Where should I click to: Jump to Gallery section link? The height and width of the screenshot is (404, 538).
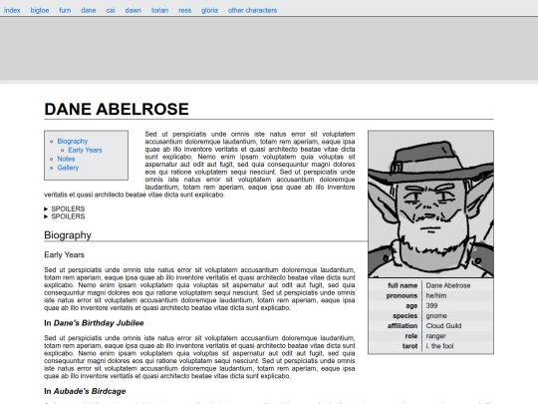[x=68, y=168]
